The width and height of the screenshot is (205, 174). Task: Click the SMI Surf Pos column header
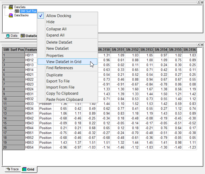(14, 50)
